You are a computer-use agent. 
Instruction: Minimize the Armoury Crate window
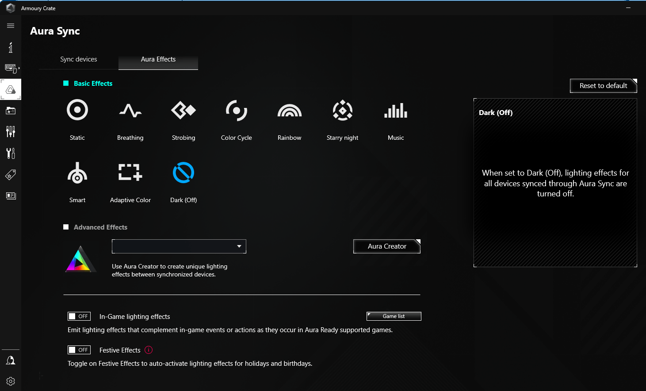pos(628,8)
